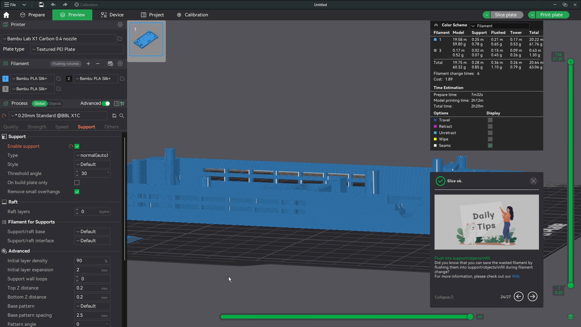The height and width of the screenshot is (327, 581).
Task: Click the Print plate button
Action: [551, 15]
